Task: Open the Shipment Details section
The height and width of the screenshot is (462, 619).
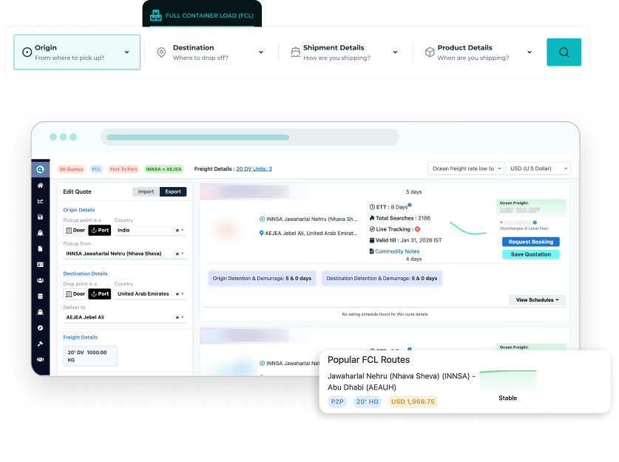Action: coord(344,52)
